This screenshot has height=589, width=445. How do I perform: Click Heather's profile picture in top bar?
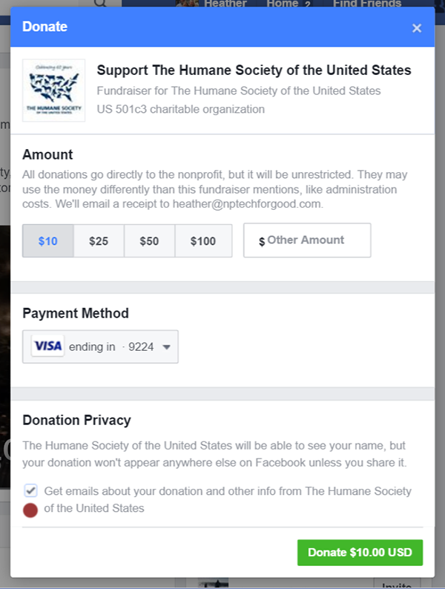click(x=187, y=4)
